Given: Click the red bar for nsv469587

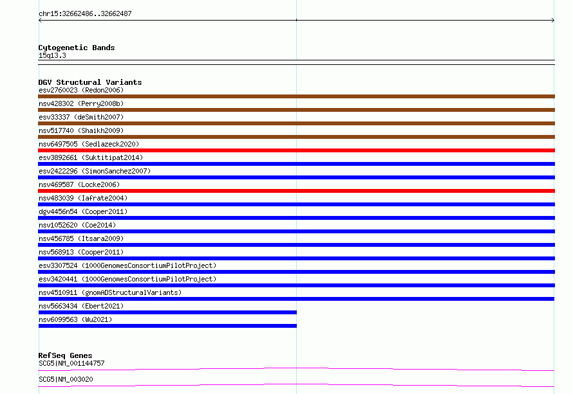Looking at the screenshot, I should point(296,191).
